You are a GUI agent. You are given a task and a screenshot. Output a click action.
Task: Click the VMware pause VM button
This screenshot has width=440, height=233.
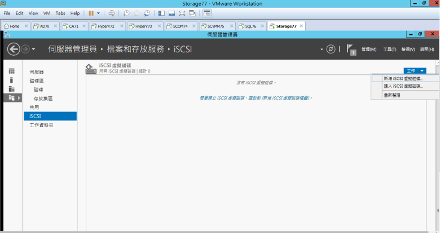click(91, 12)
